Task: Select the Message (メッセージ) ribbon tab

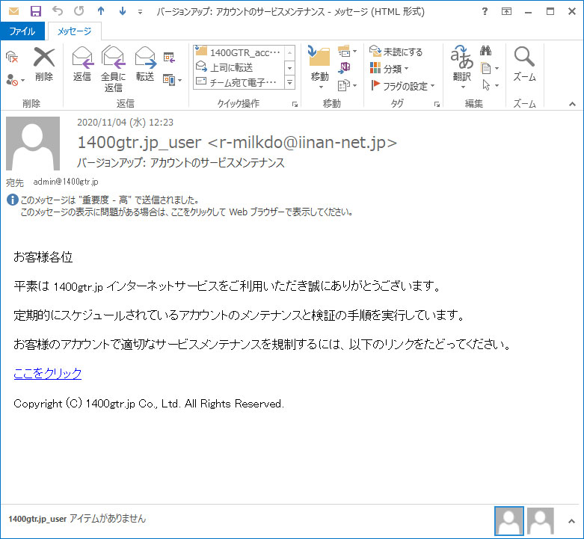Action: [74, 31]
